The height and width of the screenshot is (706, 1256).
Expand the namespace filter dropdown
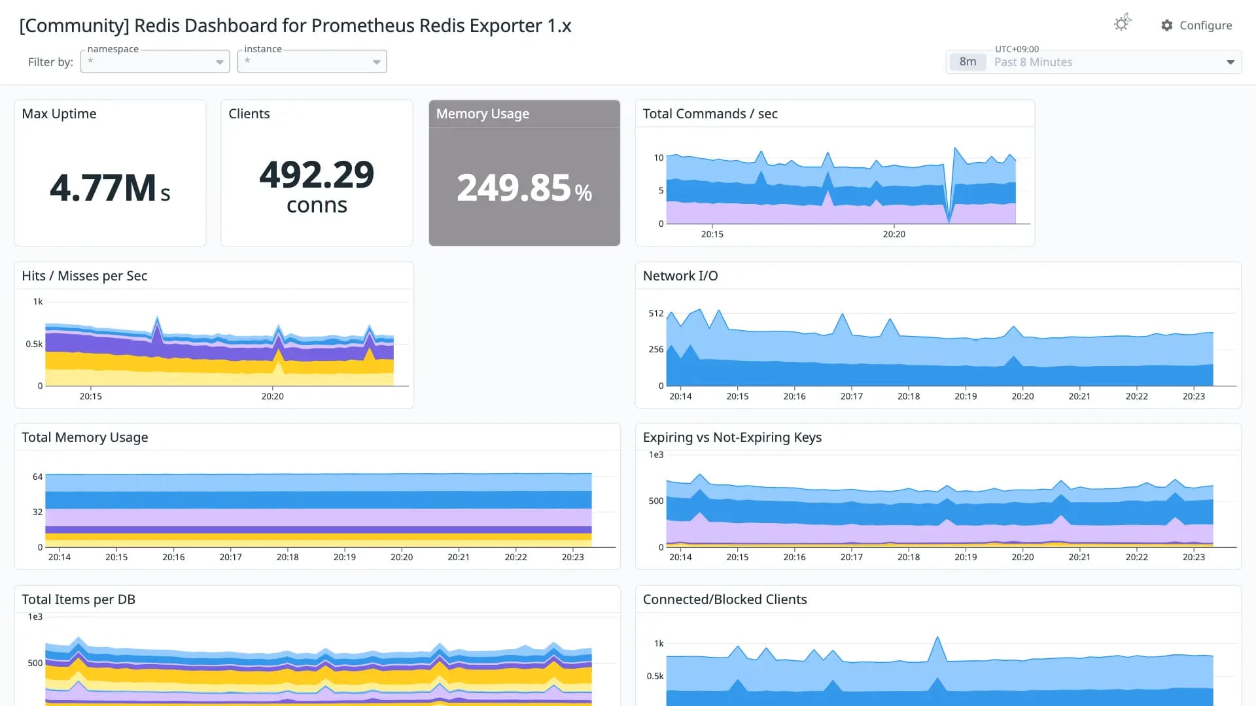click(x=155, y=61)
